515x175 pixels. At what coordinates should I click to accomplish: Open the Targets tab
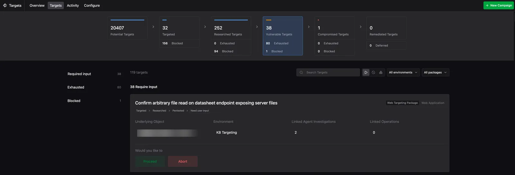click(56, 5)
